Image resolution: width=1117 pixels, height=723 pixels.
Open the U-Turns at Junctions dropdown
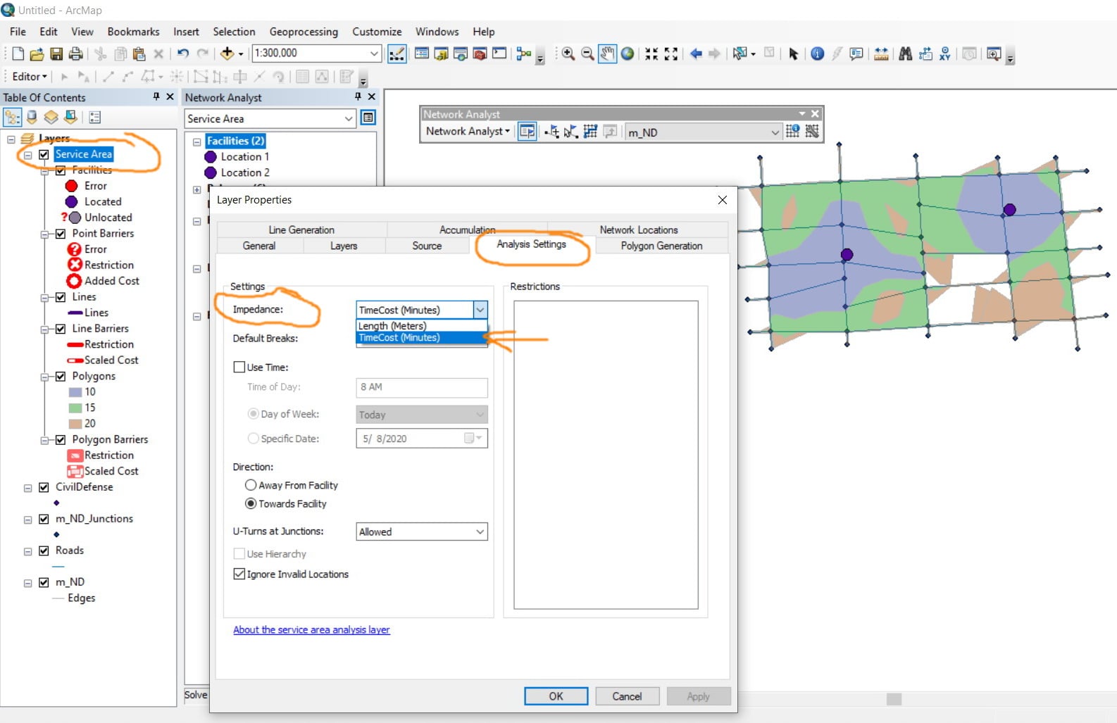[422, 532]
